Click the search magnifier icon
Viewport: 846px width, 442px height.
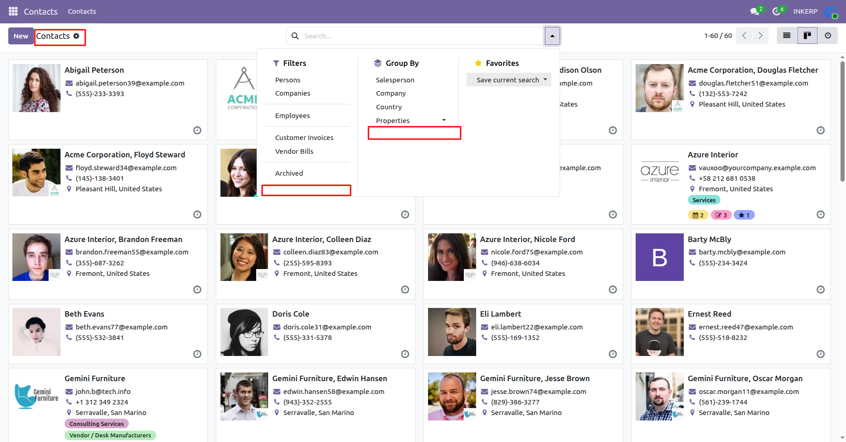pyautogui.click(x=295, y=36)
